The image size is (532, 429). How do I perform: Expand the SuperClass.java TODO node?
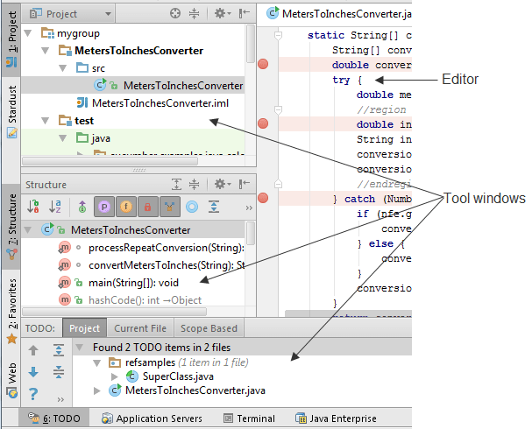pos(115,376)
